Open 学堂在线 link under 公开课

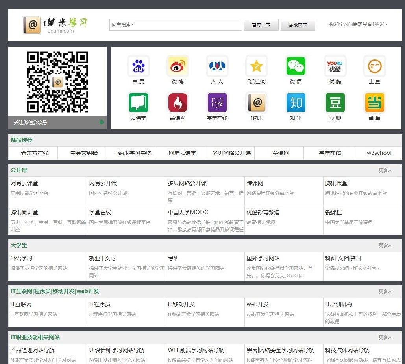coord(100,212)
